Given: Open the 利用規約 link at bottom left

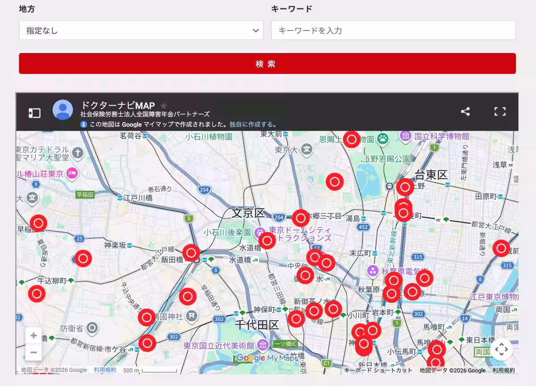Looking at the screenshot, I should point(105,370).
